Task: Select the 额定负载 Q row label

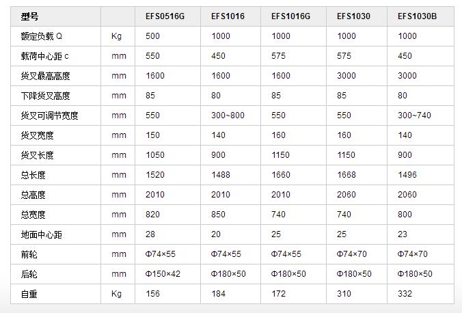Action: (x=42, y=36)
